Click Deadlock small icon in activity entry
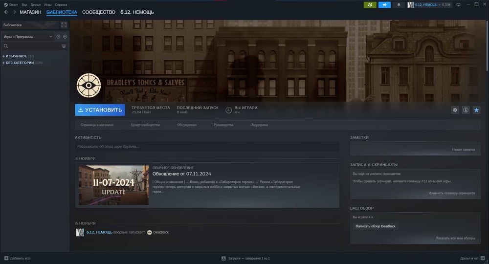Viewport: 489px width, 264px height. coord(149,232)
